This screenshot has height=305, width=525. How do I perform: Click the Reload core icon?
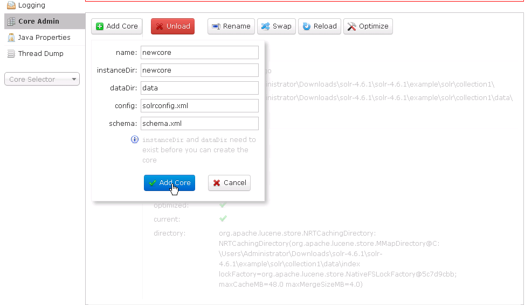point(307,26)
